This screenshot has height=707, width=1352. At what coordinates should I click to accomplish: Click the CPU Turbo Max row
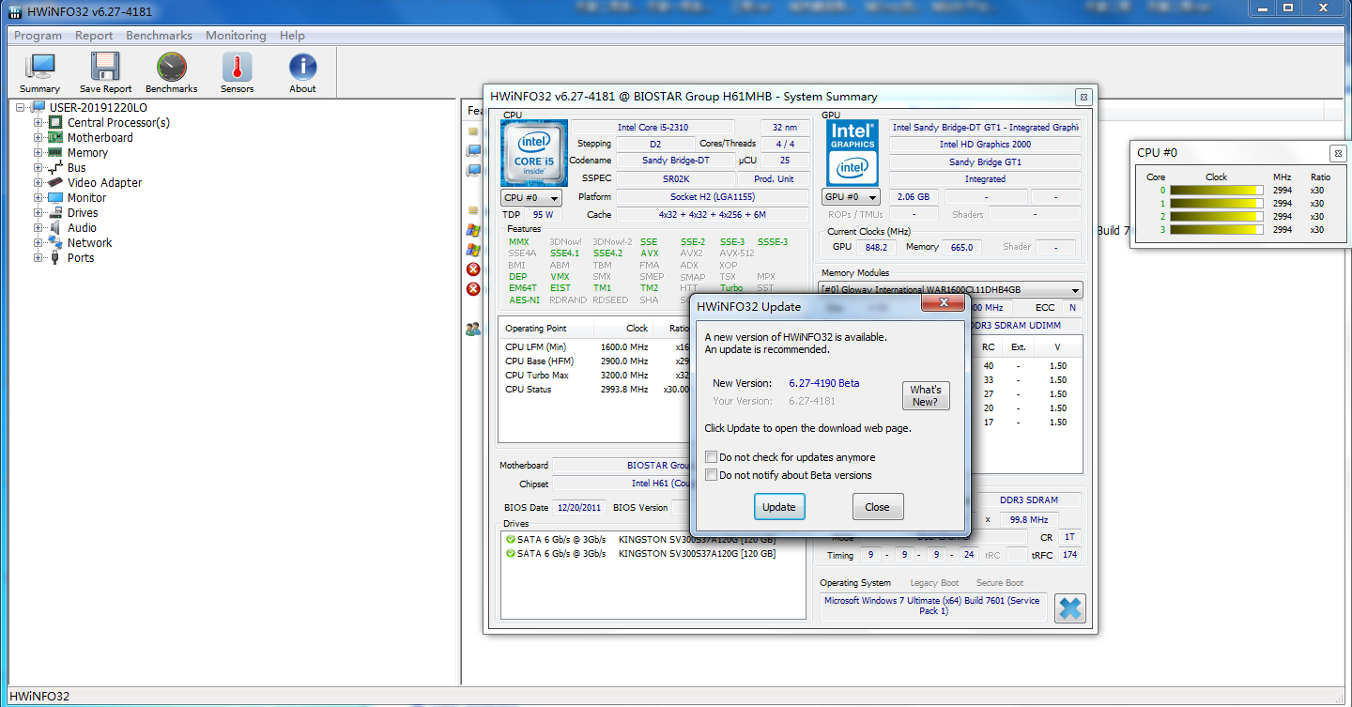click(x=595, y=376)
